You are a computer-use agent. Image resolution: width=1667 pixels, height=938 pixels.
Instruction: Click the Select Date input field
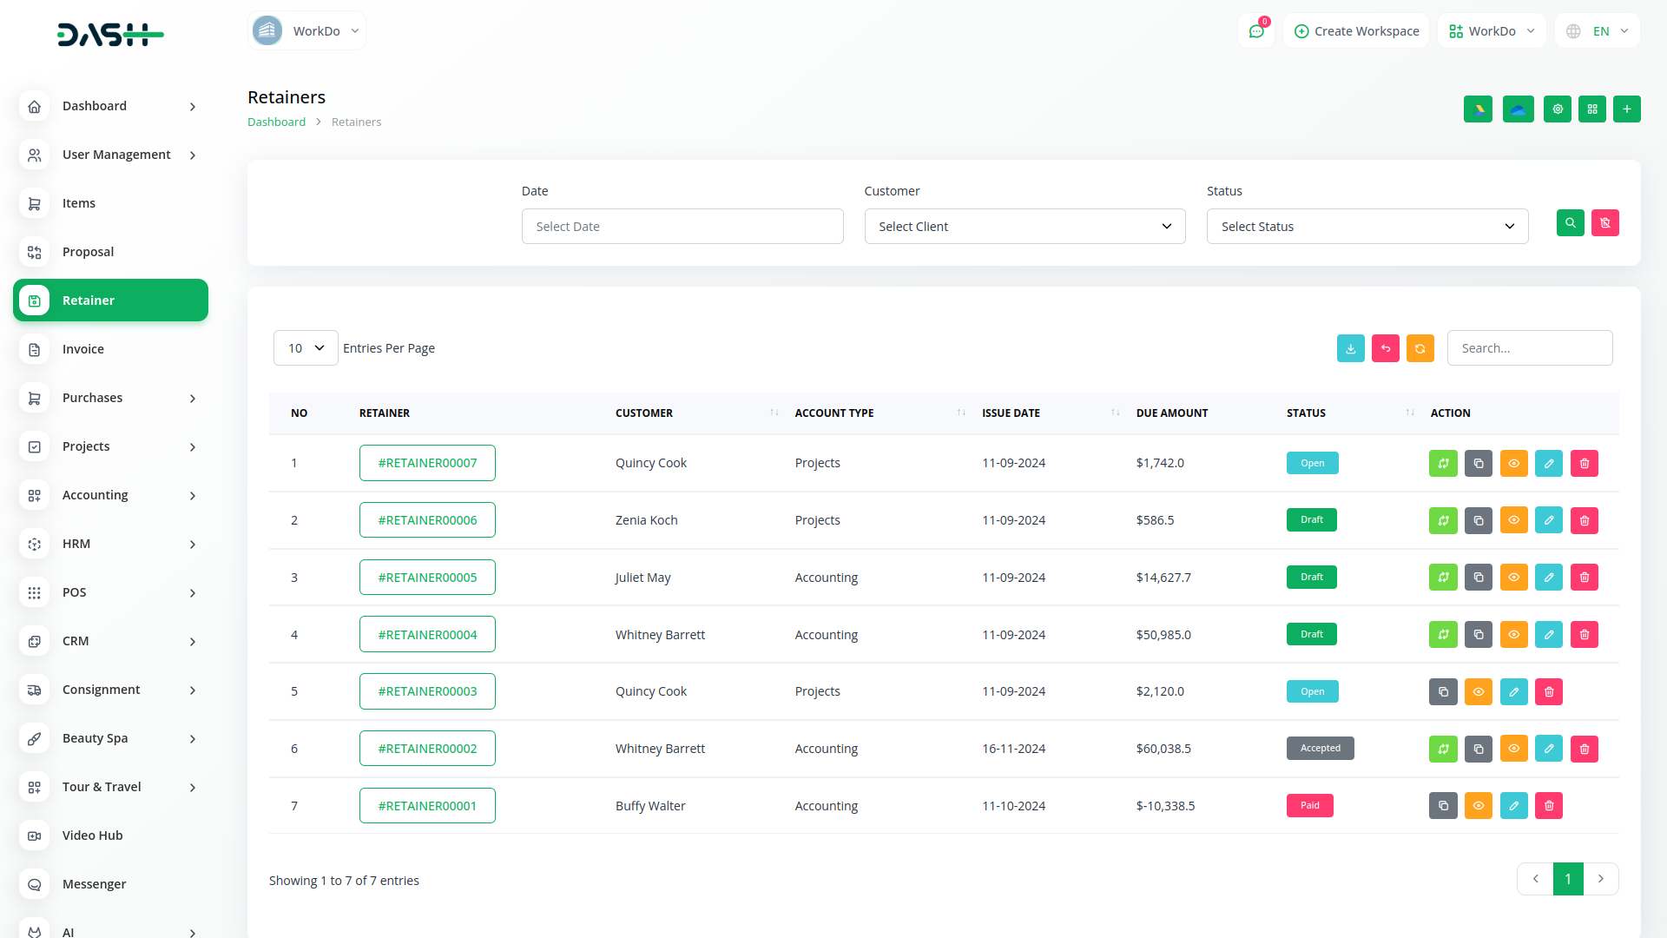click(x=682, y=227)
